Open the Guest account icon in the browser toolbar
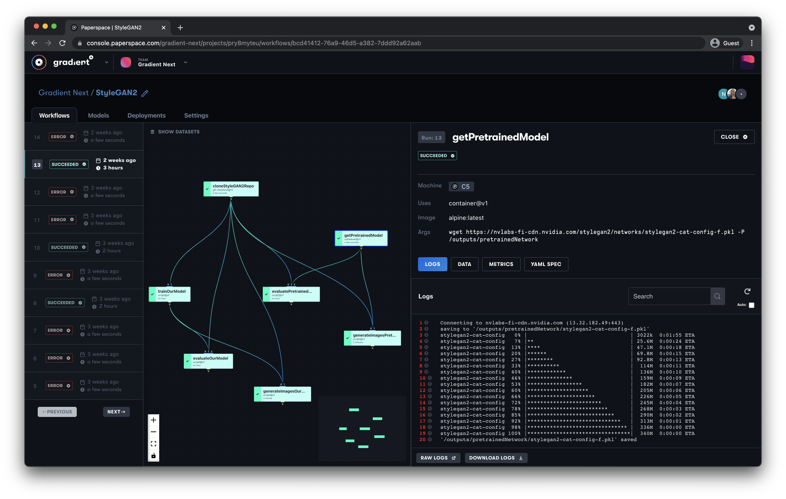 (715, 43)
